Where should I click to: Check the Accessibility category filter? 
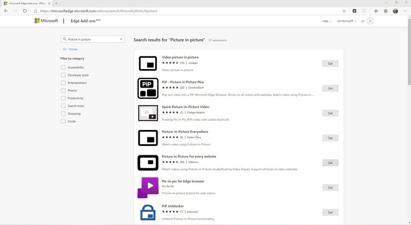click(x=63, y=68)
